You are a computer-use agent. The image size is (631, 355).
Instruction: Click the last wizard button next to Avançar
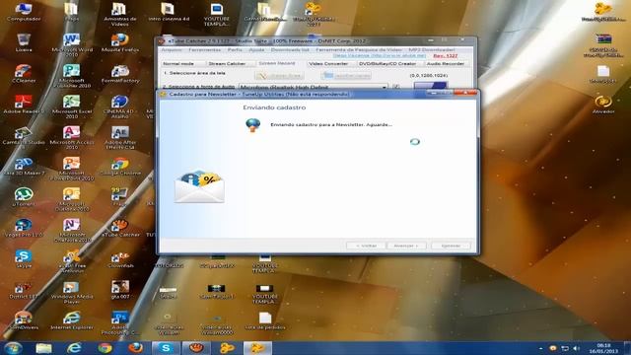click(x=451, y=246)
